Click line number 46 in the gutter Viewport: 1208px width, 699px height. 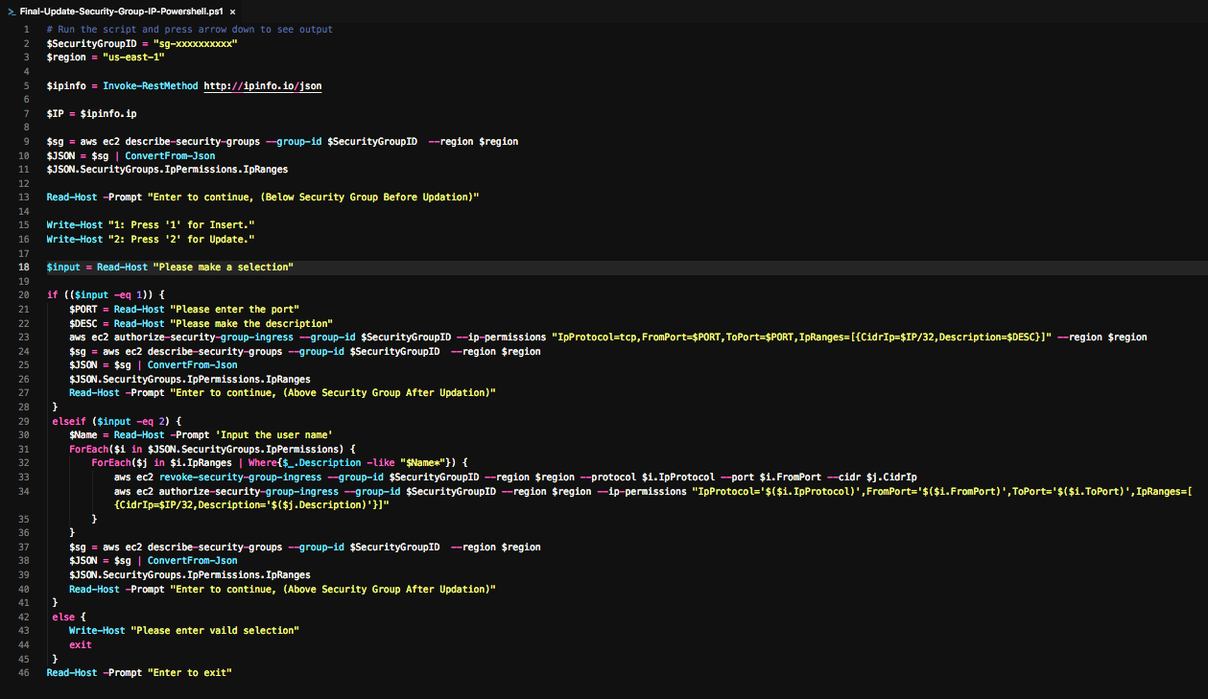(23, 673)
